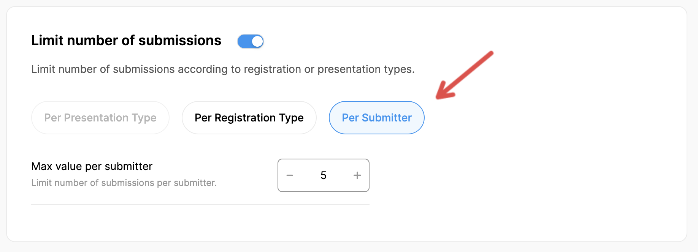
Task: Focus the number 5 inside the stepper box
Action: 324,175
